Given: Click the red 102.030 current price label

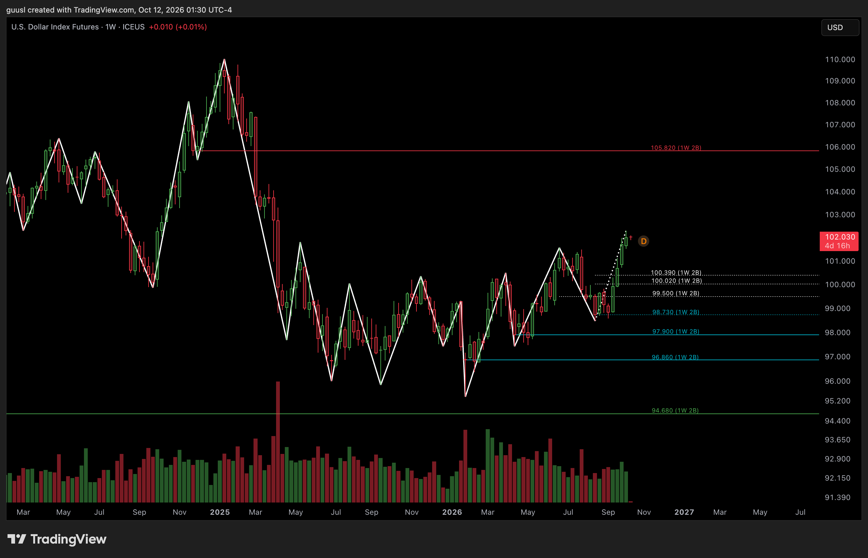Looking at the screenshot, I should coord(839,241).
